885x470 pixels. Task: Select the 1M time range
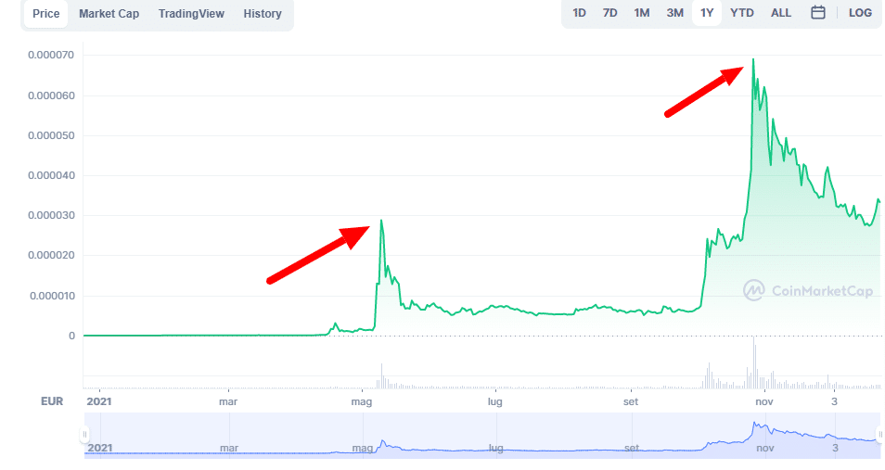pos(642,13)
